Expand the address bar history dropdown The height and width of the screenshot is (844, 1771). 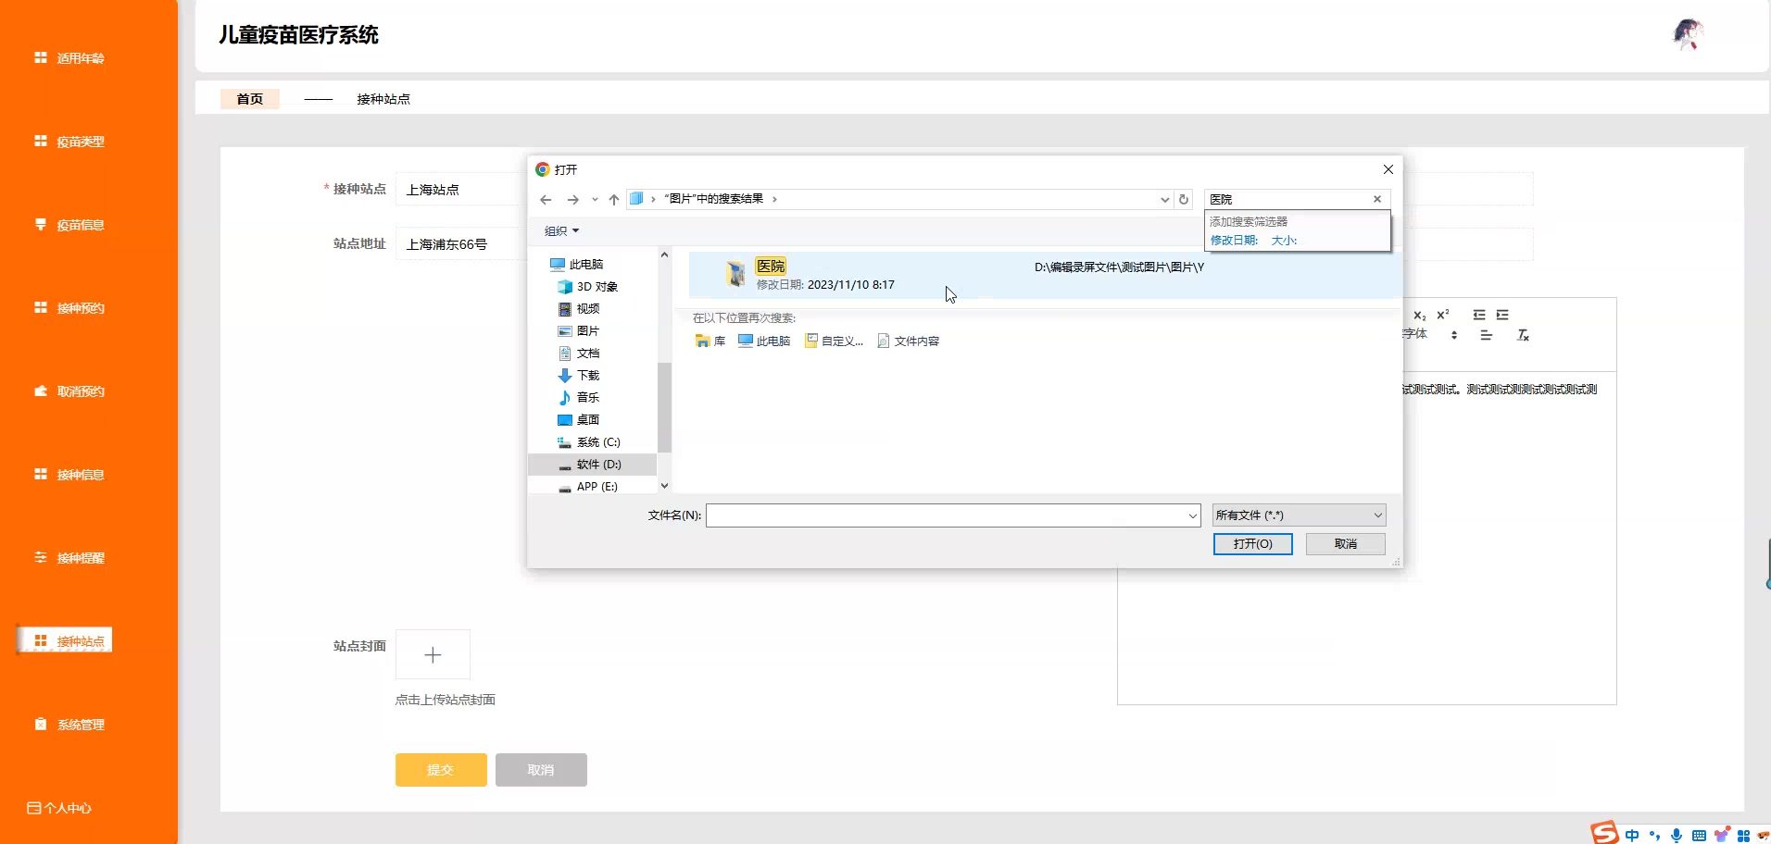[1164, 200]
